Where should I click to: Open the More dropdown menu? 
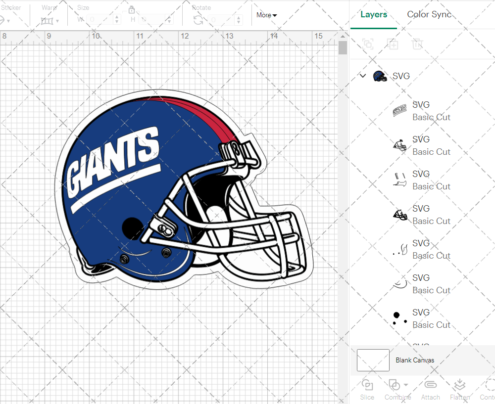[x=266, y=15]
